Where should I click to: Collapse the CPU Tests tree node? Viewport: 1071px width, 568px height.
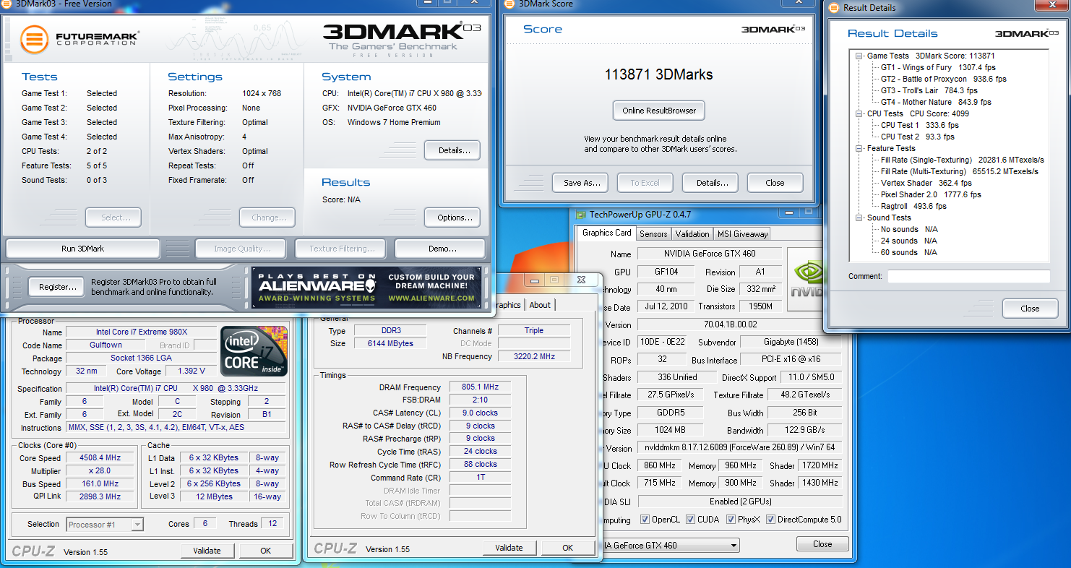859,113
